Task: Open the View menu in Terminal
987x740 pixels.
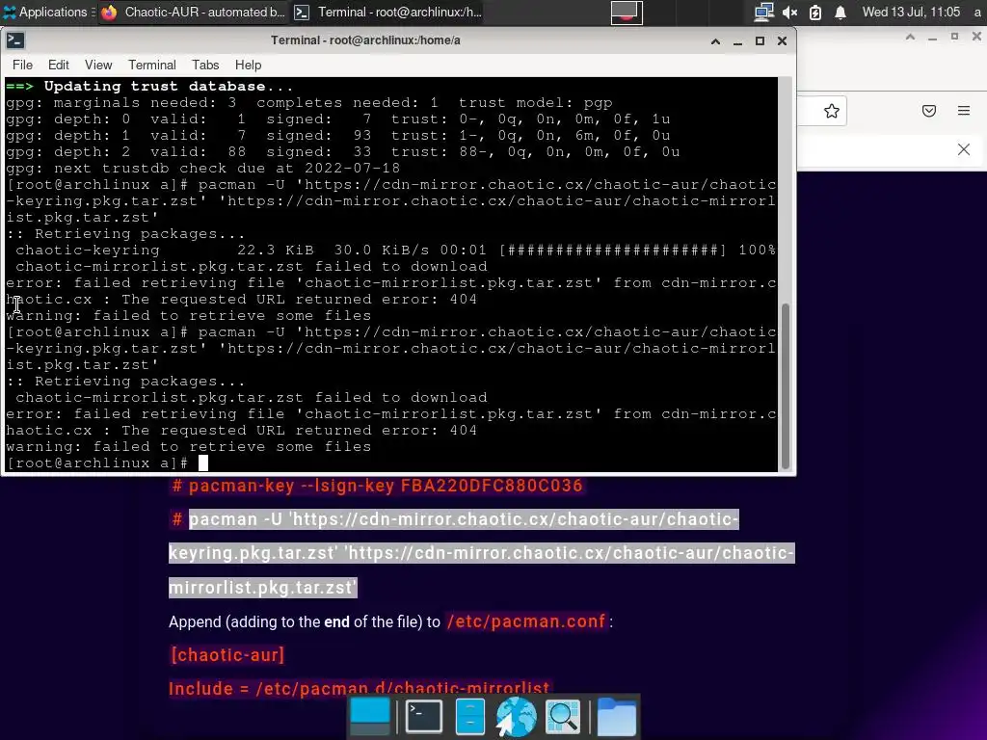Action: [98, 65]
